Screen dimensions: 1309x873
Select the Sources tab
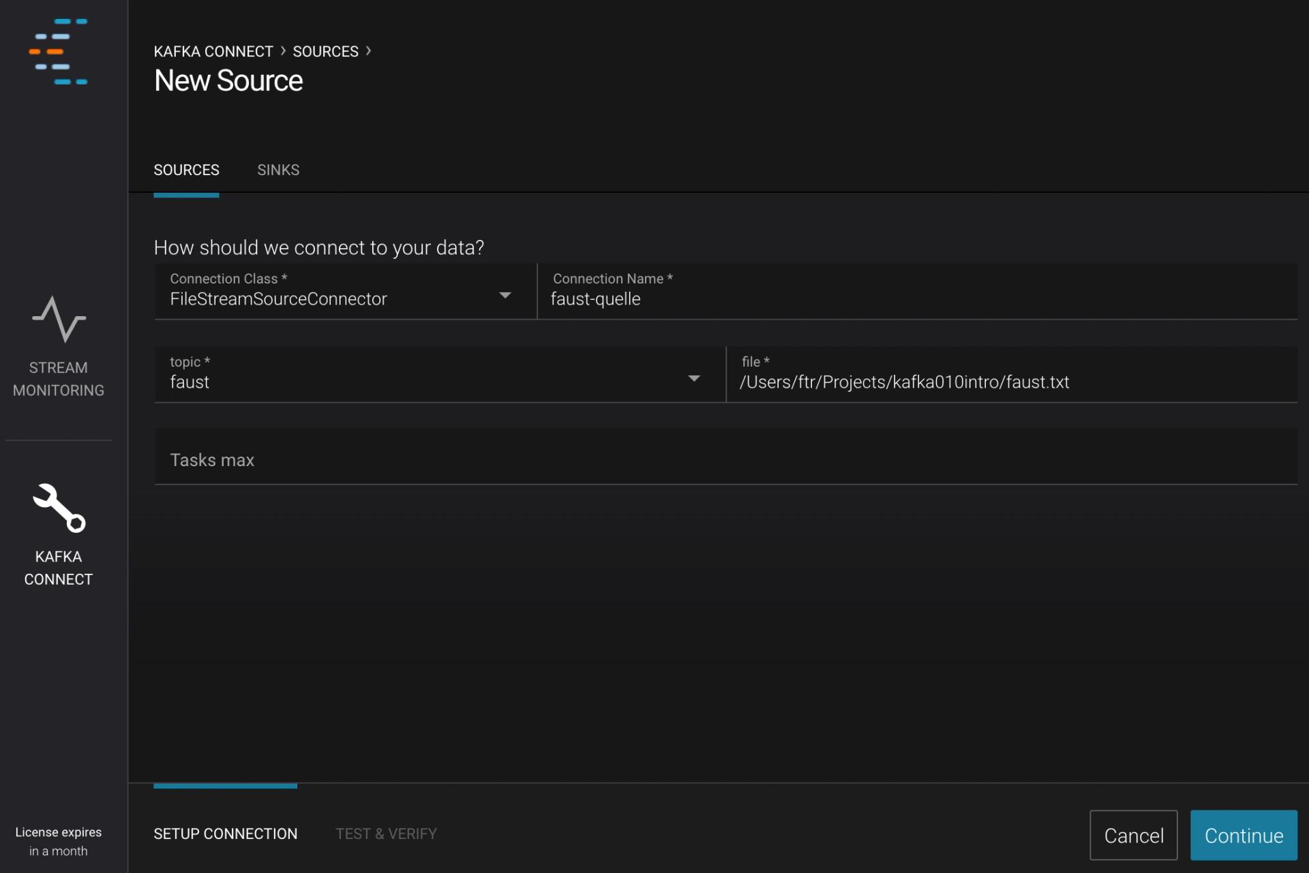(x=186, y=170)
